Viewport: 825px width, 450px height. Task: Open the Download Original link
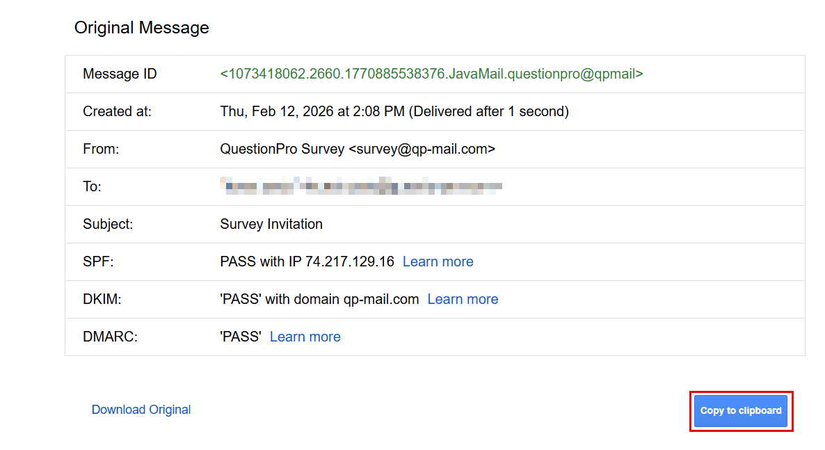[x=141, y=410]
